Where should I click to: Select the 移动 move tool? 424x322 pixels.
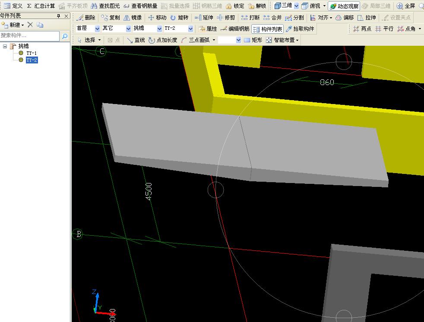coord(157,18)
